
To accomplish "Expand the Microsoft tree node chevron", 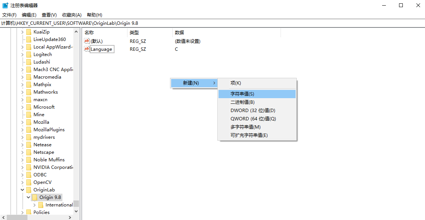I will click(22, 107).
